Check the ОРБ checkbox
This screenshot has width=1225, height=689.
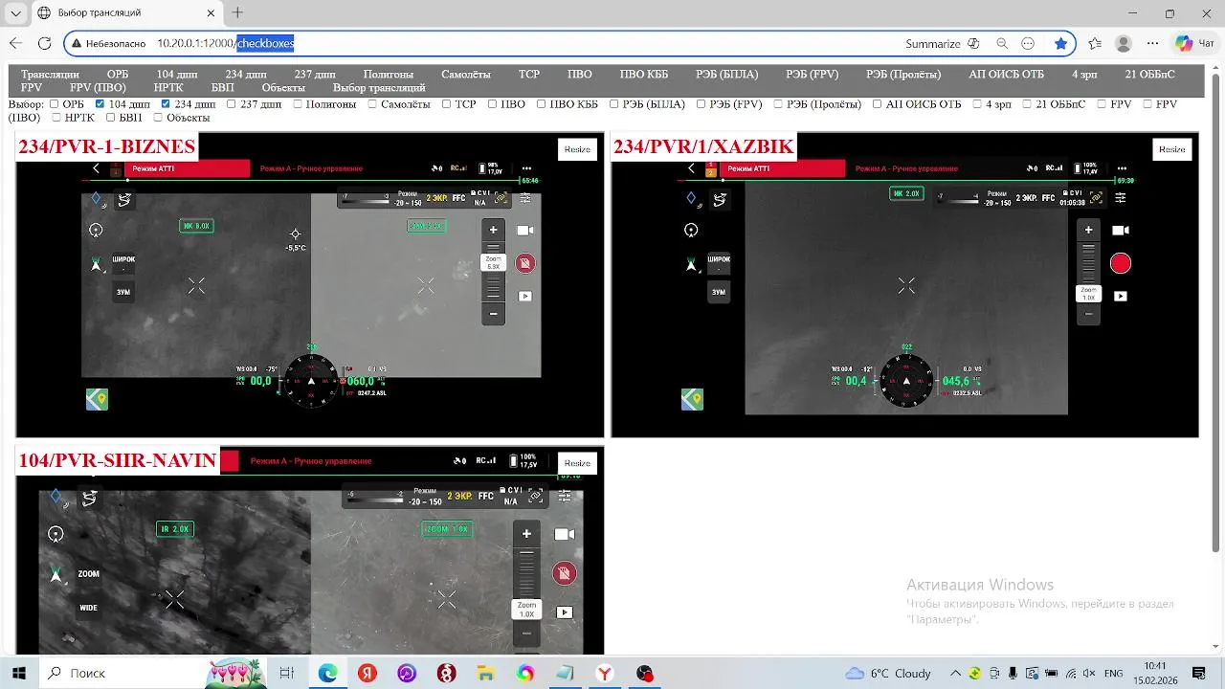[55, 104]
